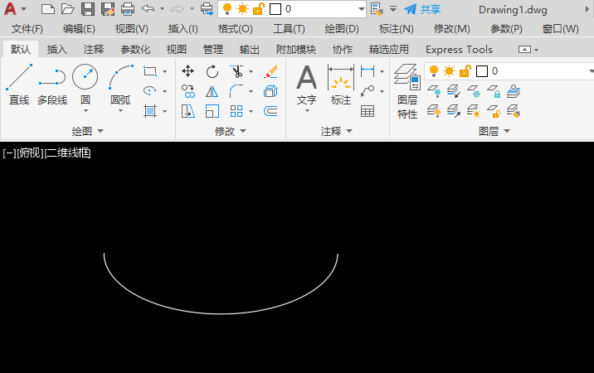The height and width of the screenshot is (373, 594).
Task: Click the Linear dimension icon
Action: point(368,70)
